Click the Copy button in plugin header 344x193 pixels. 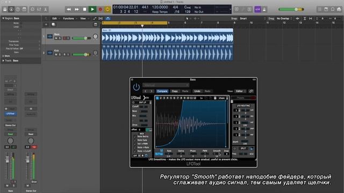(x=175, y=91)
